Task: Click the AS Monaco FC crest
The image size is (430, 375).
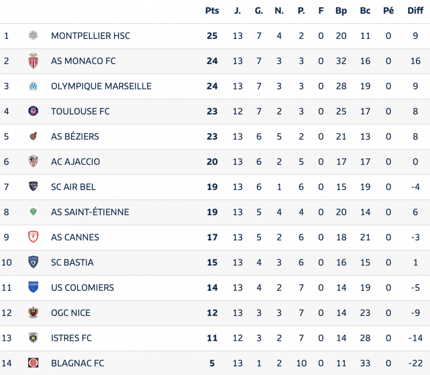Action: 33,60
